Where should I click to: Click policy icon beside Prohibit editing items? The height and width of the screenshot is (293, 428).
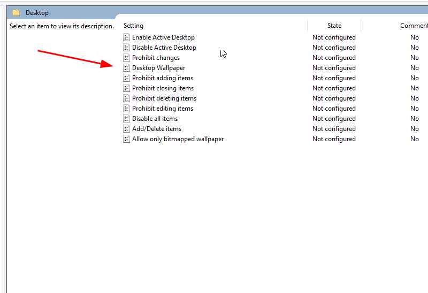click(126, 109)
